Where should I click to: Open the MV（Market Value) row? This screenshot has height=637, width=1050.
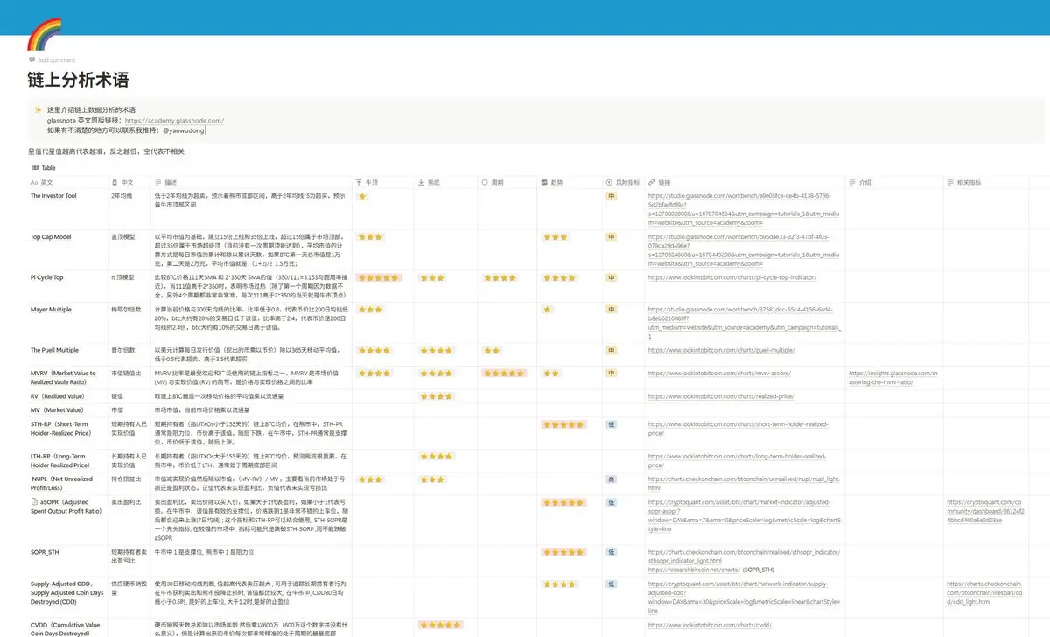[55, 409]
